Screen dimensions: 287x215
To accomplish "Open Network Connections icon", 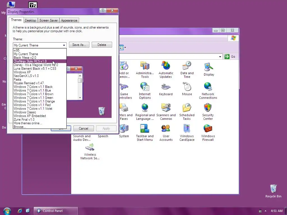I will tap(208, 91).
